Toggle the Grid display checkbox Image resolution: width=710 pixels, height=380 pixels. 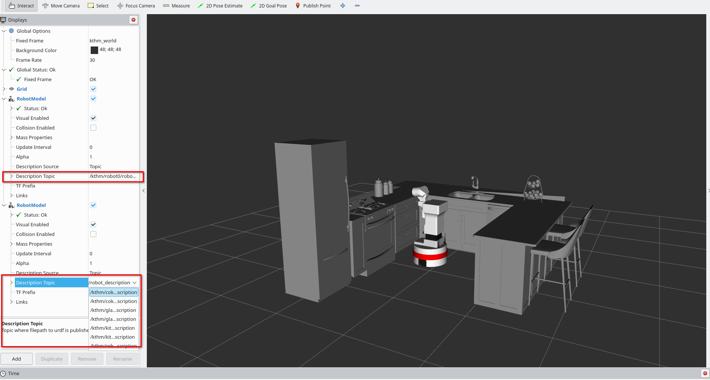pyautogui.click(x=93, y=89)
